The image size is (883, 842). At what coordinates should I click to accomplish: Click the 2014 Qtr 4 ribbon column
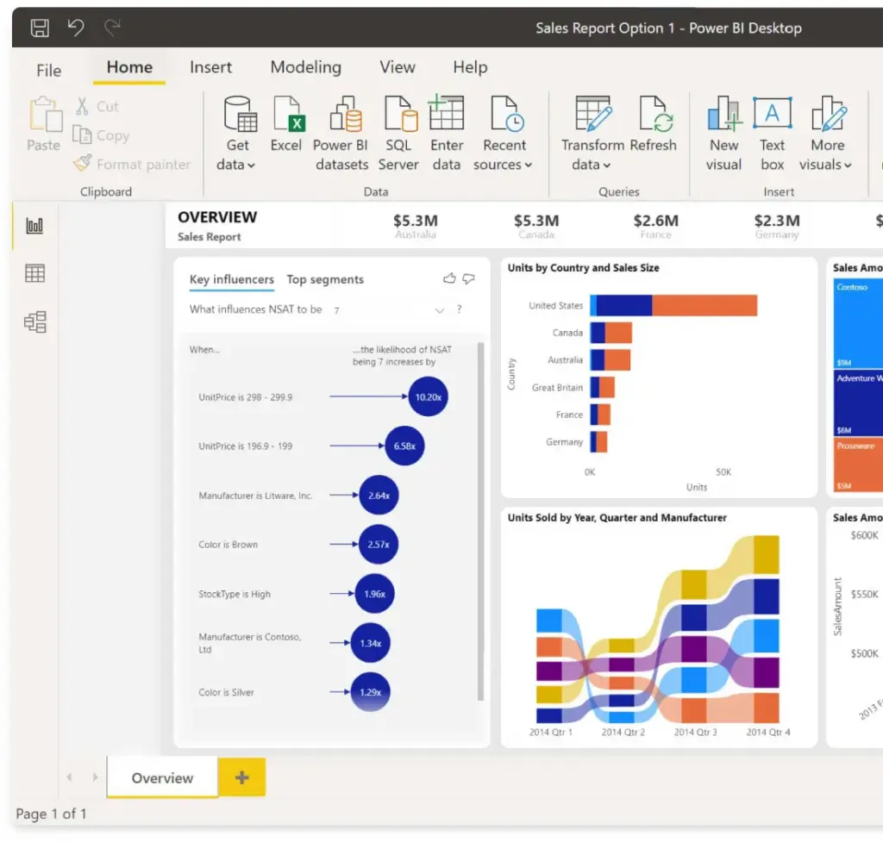(767, 629)
